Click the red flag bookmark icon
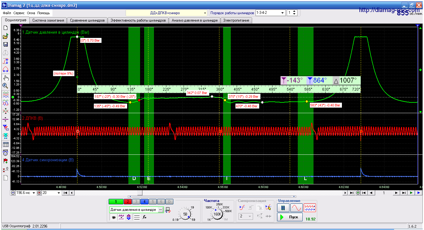Viewport: 424px width, 230px height. [x=5, y=161]
